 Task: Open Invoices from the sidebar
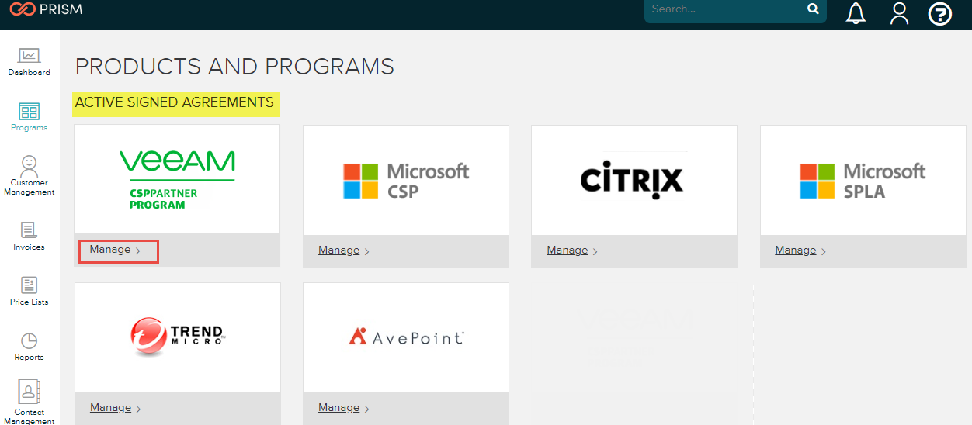click(30, 237)
